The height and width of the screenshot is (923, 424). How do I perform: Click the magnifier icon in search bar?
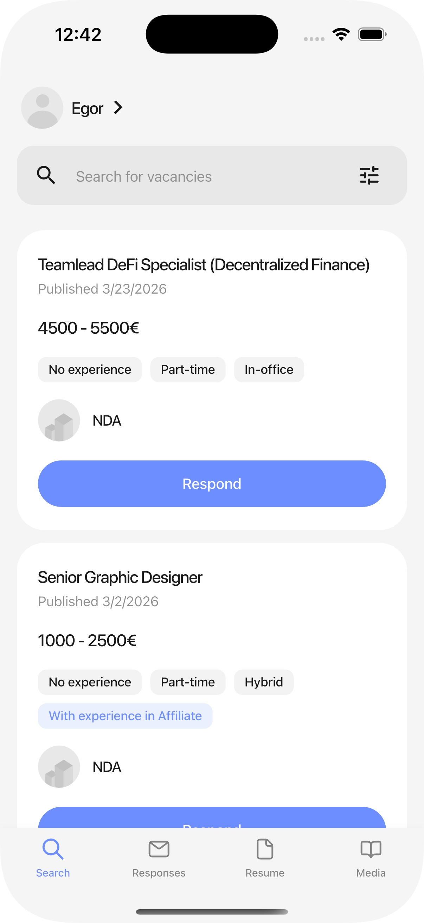[x=46, y=175]
